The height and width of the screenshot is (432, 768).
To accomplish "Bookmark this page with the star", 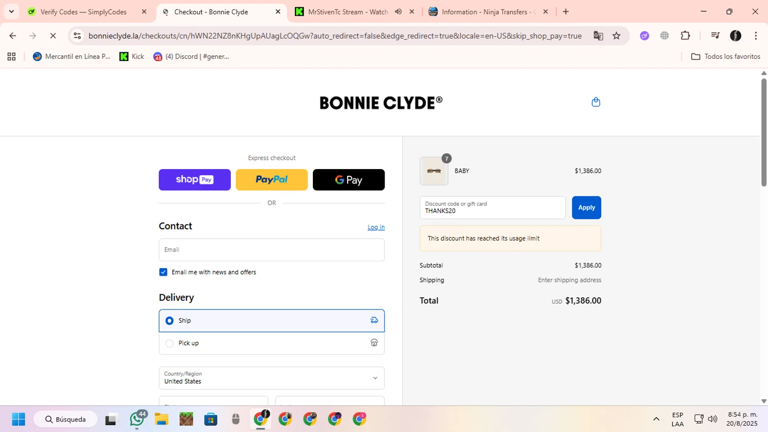I will [x=616, y=36].
